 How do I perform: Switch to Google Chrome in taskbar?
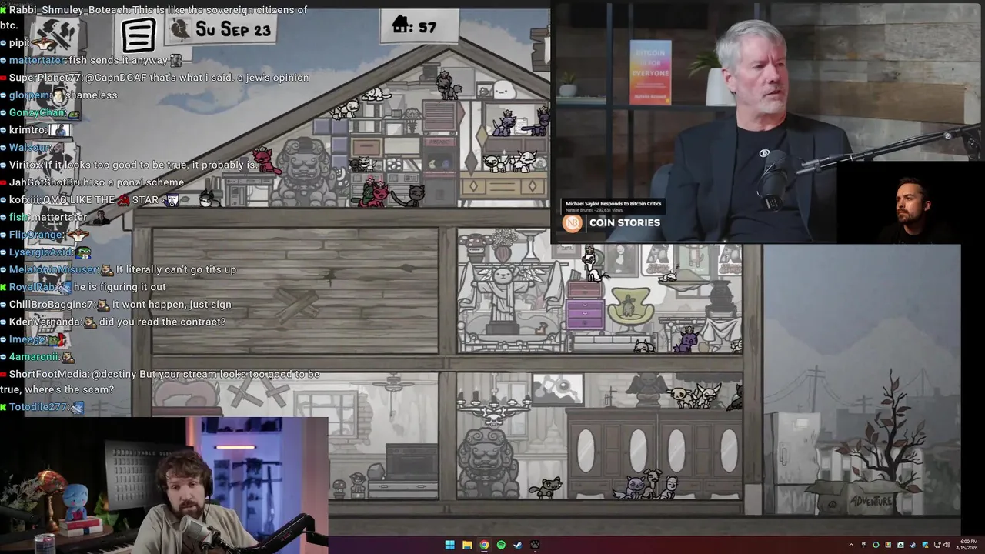coord(484,545)
